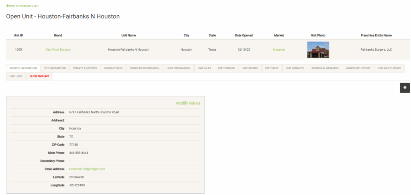Switch to the Site Information tab
Screen dimensions: 411x195
click(x=55, y=68)
